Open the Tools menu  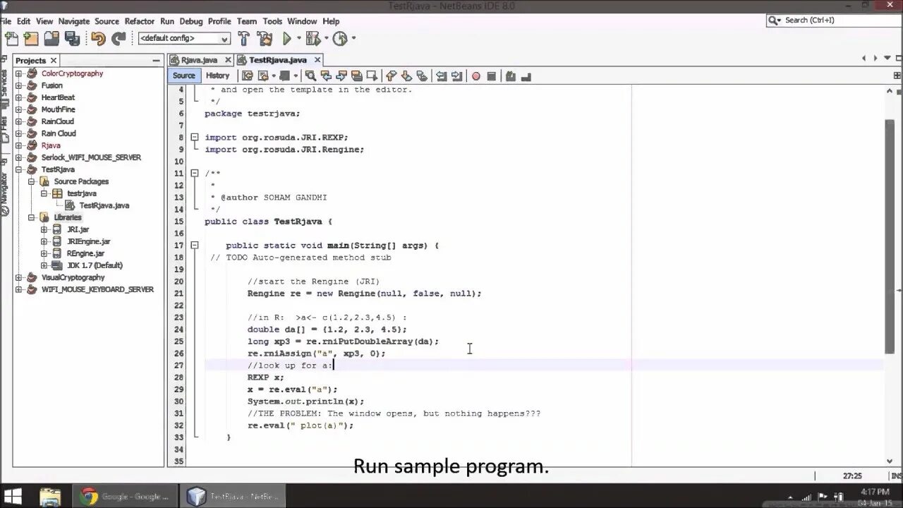(x=272, y=21)
